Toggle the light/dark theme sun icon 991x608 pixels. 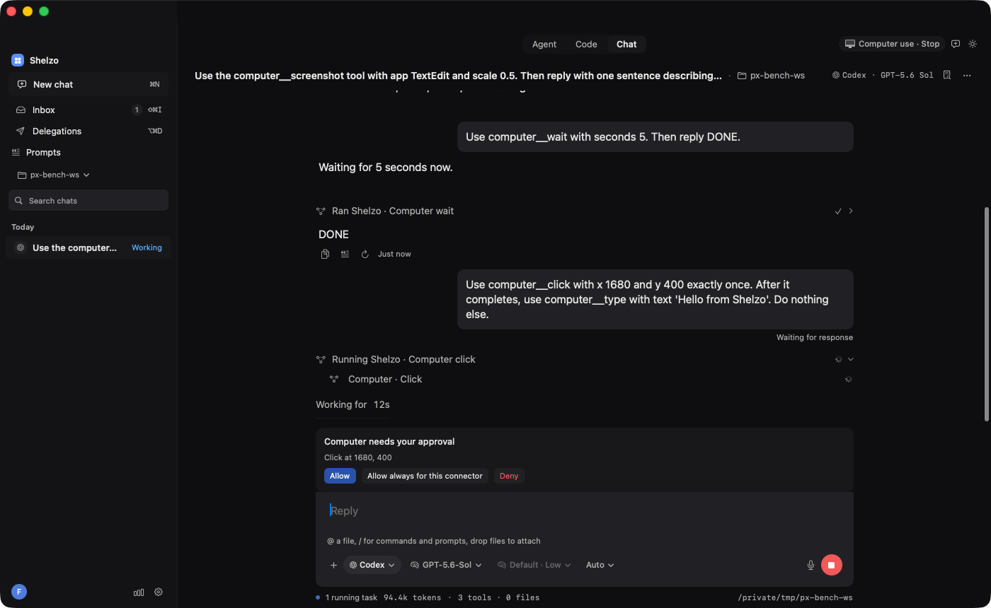pos(973,44)
